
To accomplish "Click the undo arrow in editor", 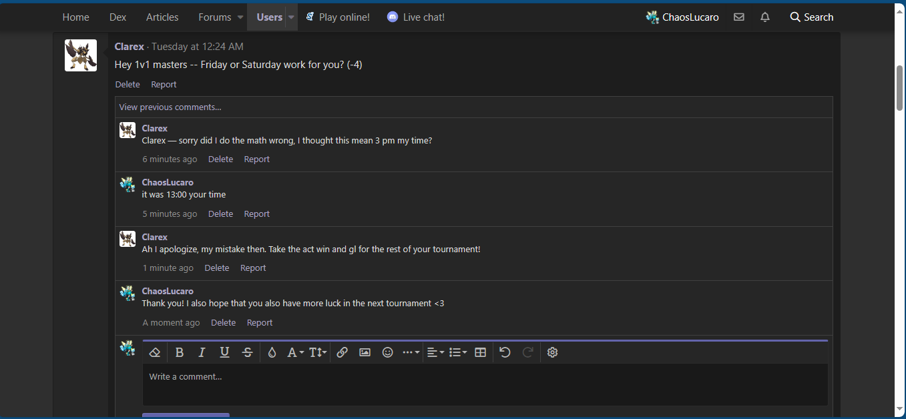I will click(505, 352).
